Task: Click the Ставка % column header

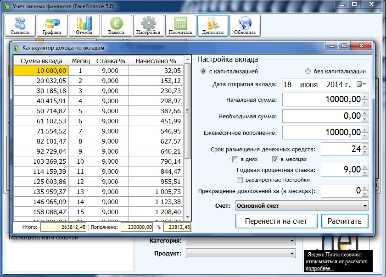Action: (111, 61)
